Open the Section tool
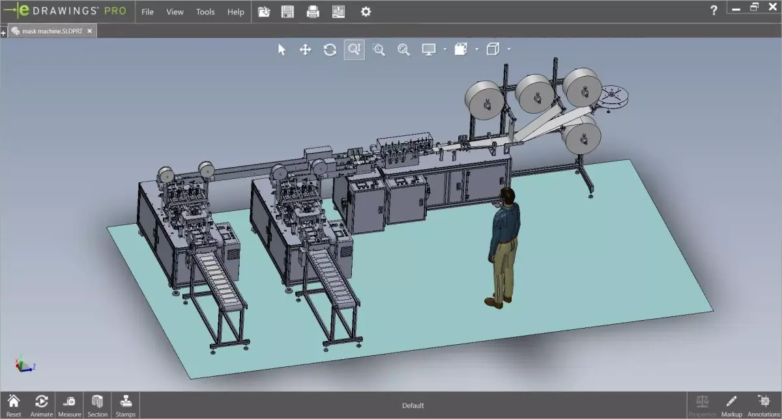782x419 pixels. point(97,405)
